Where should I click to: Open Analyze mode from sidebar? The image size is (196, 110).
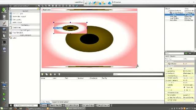(4, 43)
